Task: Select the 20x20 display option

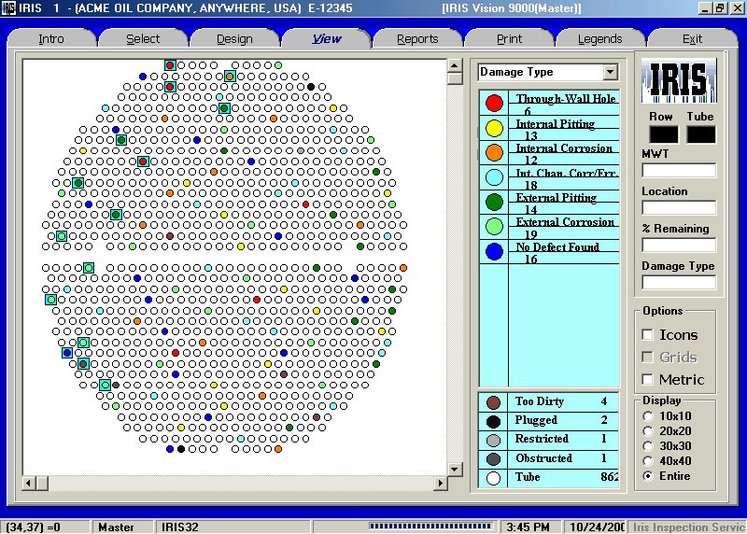Action: click(648, 431)
